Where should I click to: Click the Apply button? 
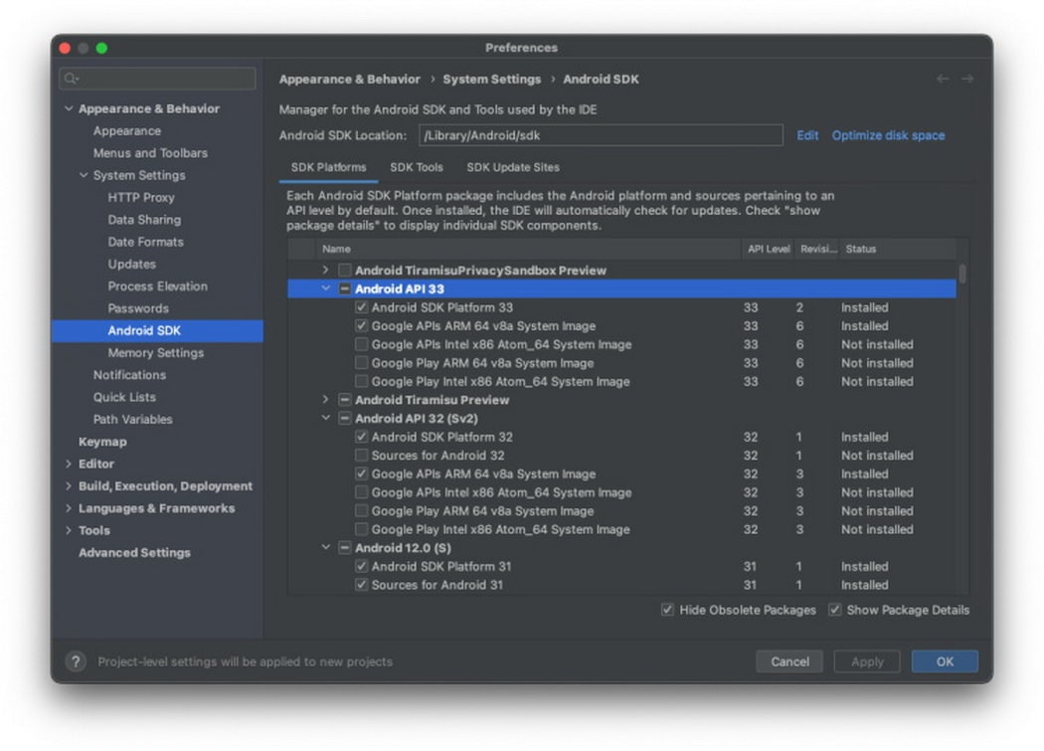coord(867,661)
